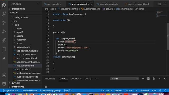This screenshot has height=95, width=169.
Task: Open editor more actions ellipsis
Action: coord(165,4)
